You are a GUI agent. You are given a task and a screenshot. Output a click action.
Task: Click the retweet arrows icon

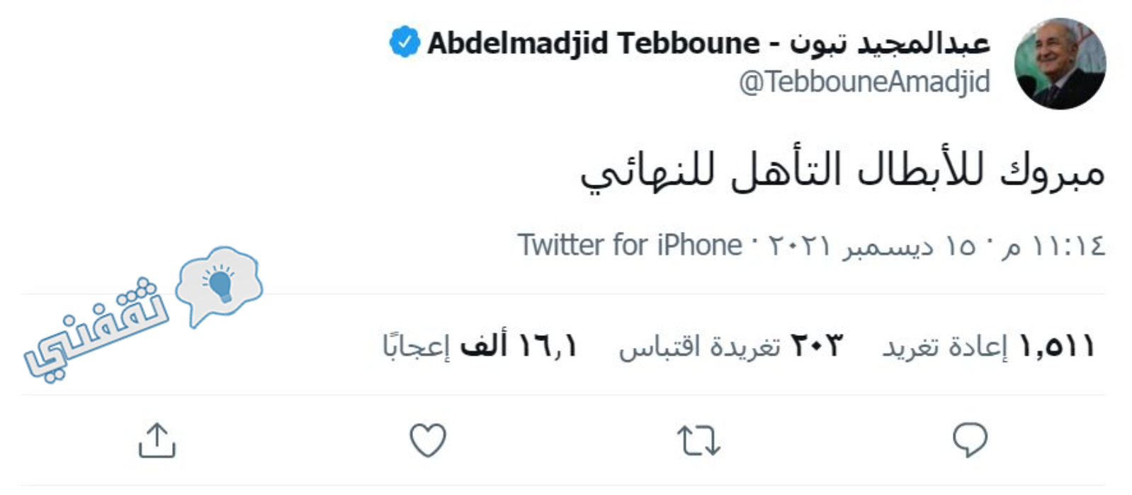698,441
